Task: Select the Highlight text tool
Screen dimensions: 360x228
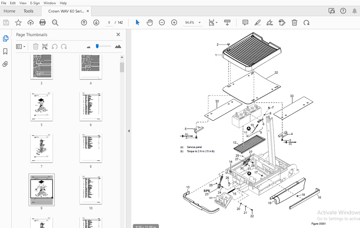Action: [x=258, y=22]
